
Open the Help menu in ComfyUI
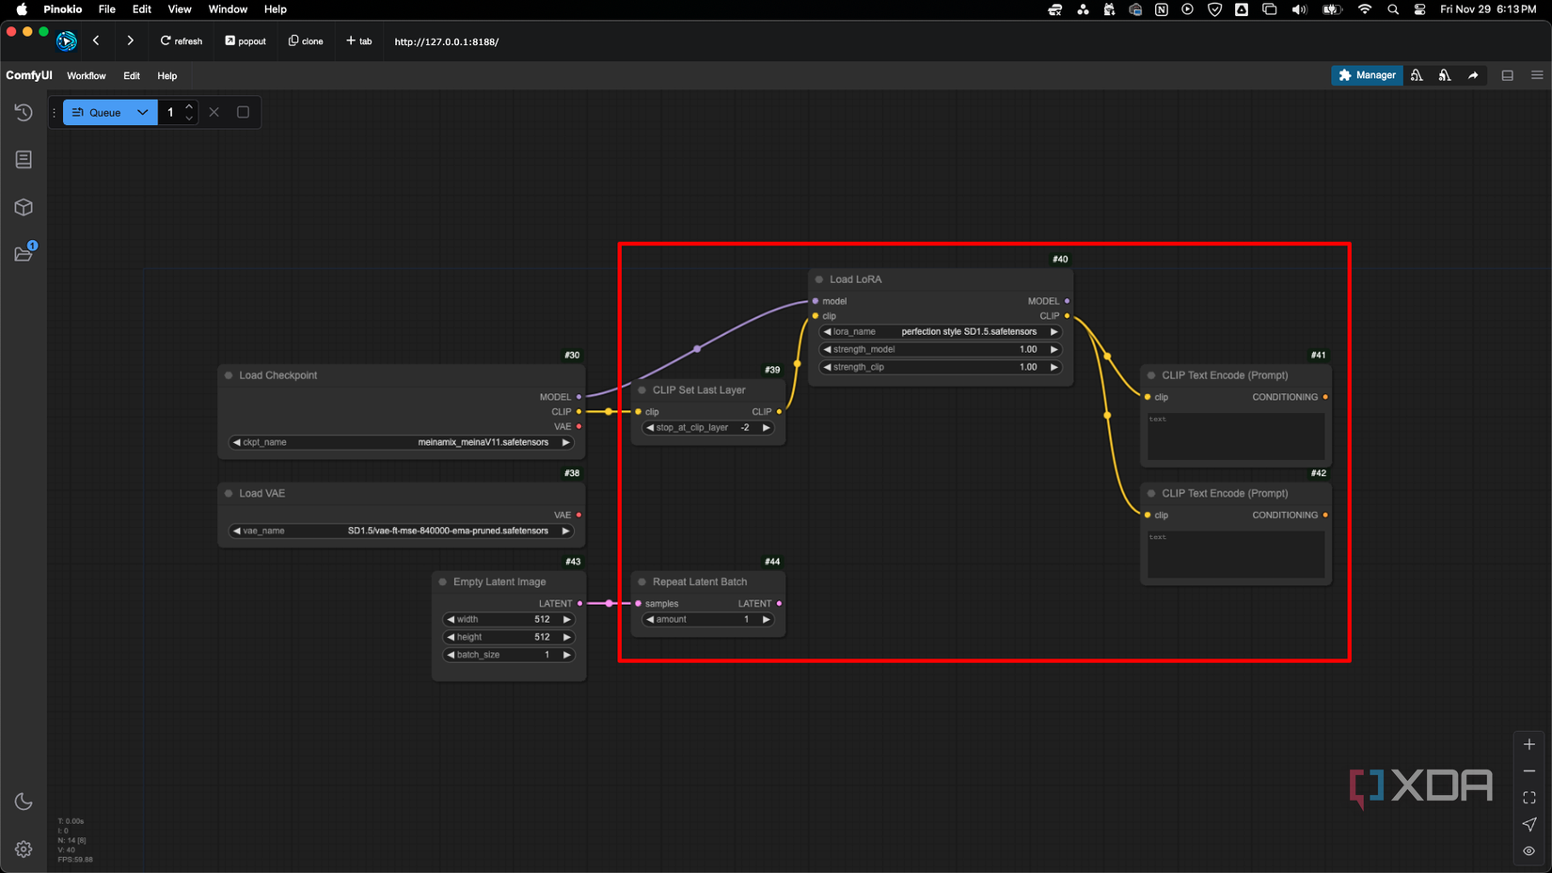point(166,75)
